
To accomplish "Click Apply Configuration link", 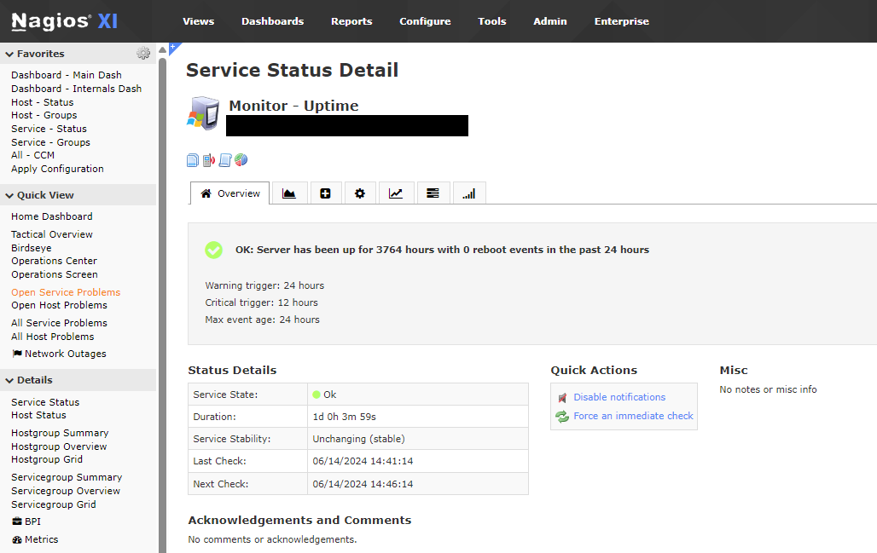I will click(x=57, y=169).
